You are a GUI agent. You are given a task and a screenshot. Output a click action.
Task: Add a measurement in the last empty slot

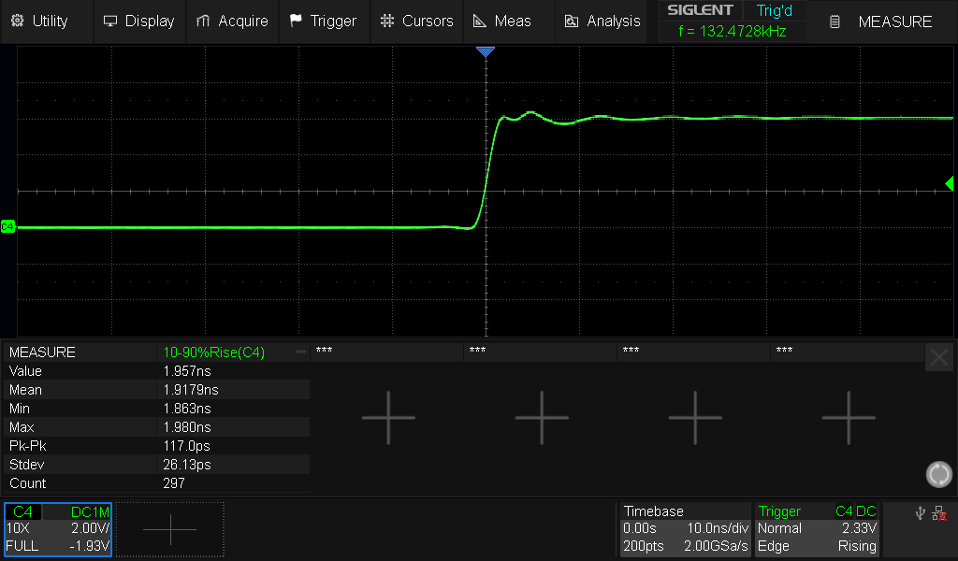pos(848,417)
